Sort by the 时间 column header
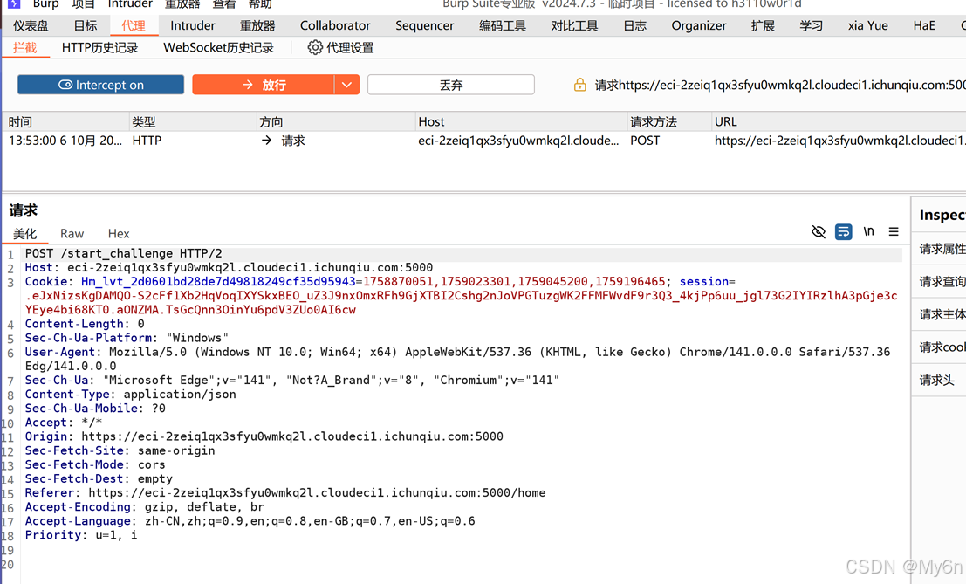The image size is (966, 584). coord(65,121)
